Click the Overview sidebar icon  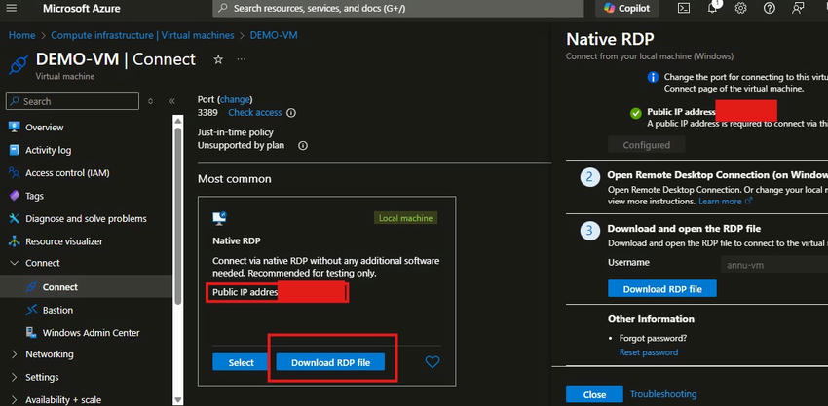click(15, 128)
